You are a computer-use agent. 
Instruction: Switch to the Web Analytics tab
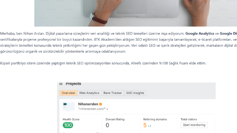(89, 93)
